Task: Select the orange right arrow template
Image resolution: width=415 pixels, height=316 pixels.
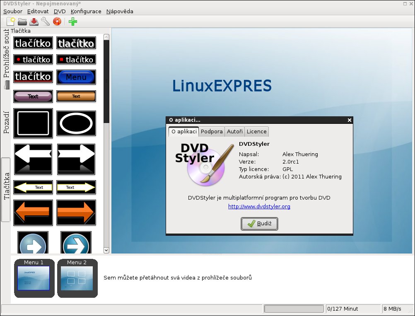Action: coord(76,212)
